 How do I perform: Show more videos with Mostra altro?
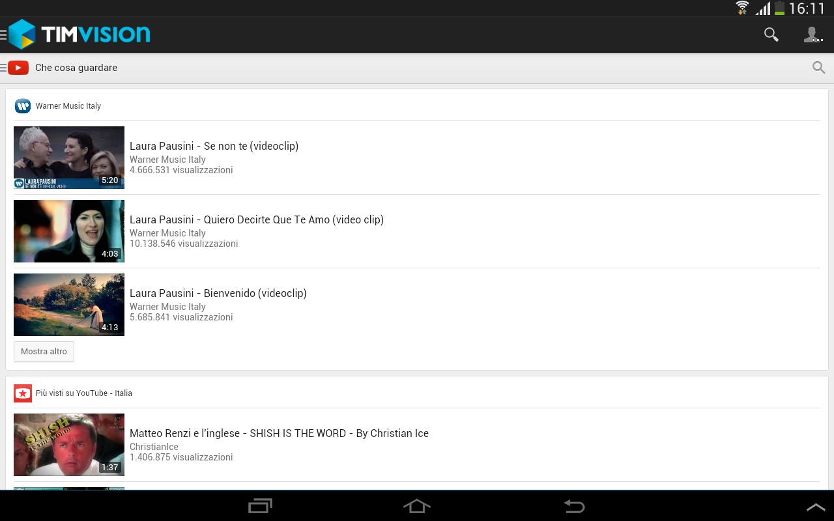point(44,352)
